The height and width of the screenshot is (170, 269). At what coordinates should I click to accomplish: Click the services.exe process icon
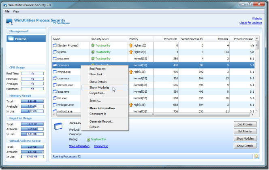coord(55,85)
